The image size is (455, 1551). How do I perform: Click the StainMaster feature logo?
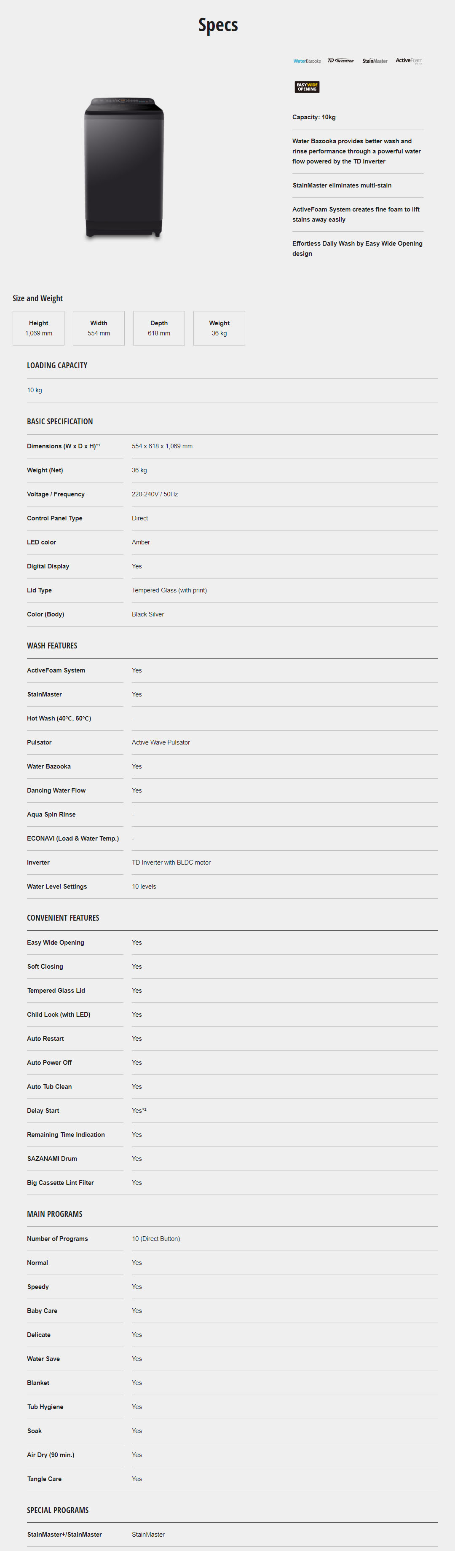coord(375,61)
